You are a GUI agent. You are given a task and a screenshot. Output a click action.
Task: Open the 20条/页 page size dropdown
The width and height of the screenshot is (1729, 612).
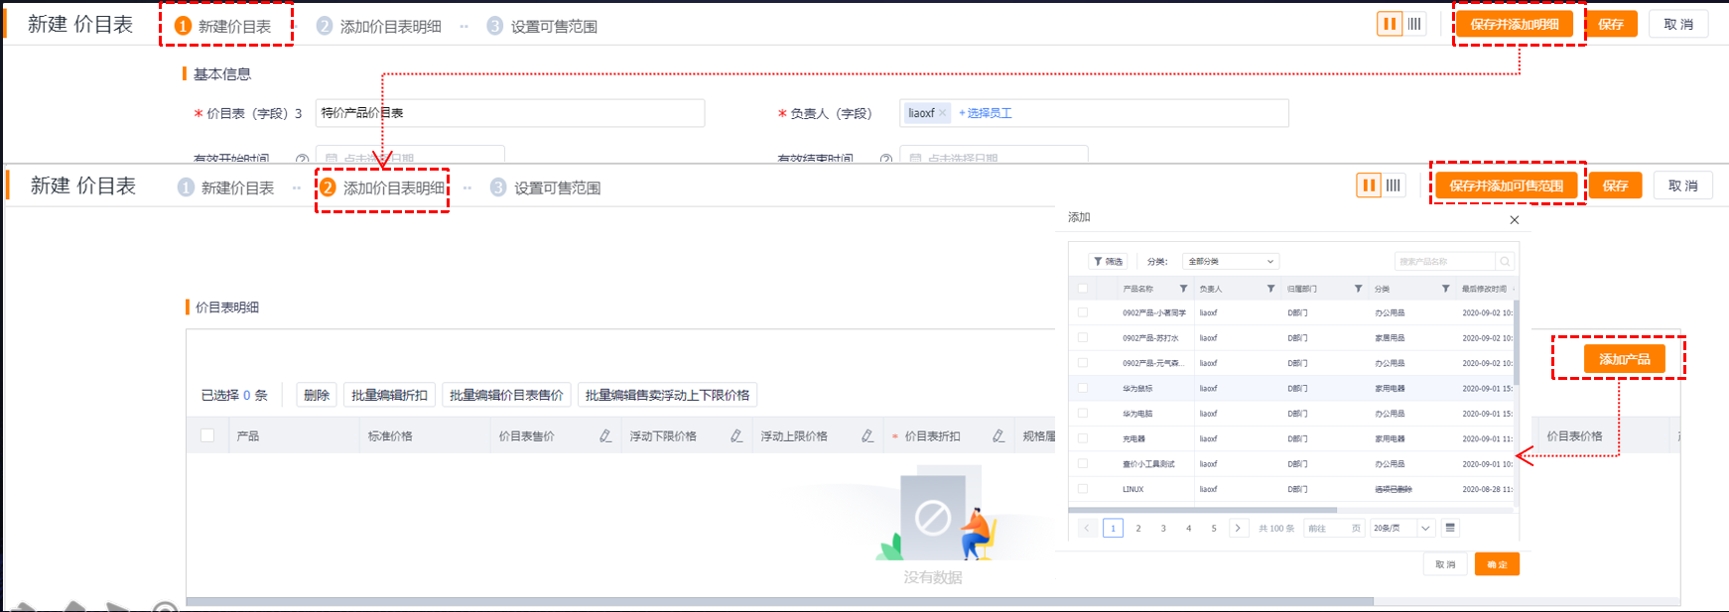(1401, 529)
